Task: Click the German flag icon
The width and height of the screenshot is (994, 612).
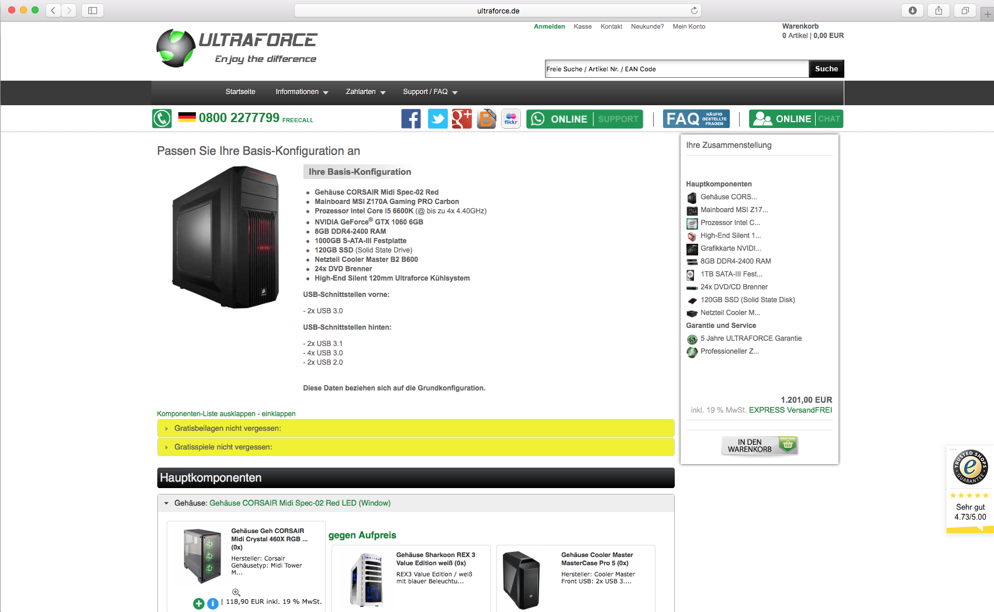Action: 187,117
